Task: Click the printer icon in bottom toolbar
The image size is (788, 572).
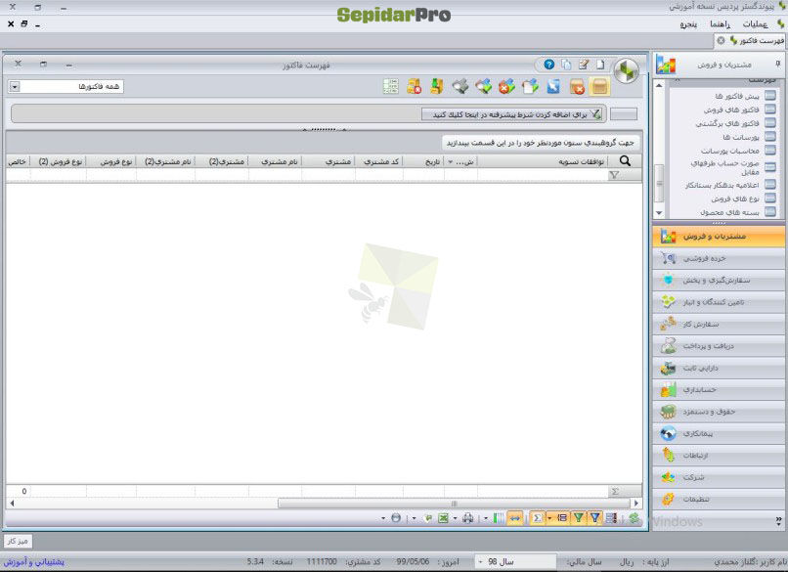Action: 467,517
